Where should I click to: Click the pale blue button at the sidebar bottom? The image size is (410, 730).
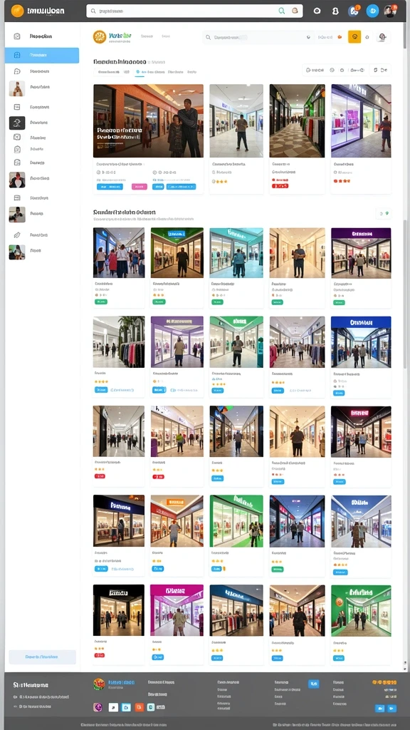(x=42, y=657)
